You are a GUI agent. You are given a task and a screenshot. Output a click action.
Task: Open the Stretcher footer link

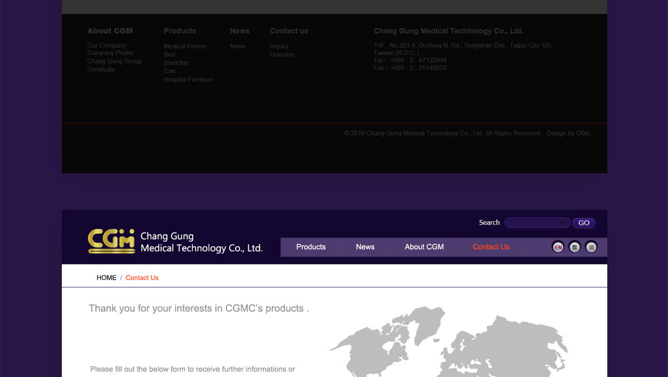[x=176, y=63]
